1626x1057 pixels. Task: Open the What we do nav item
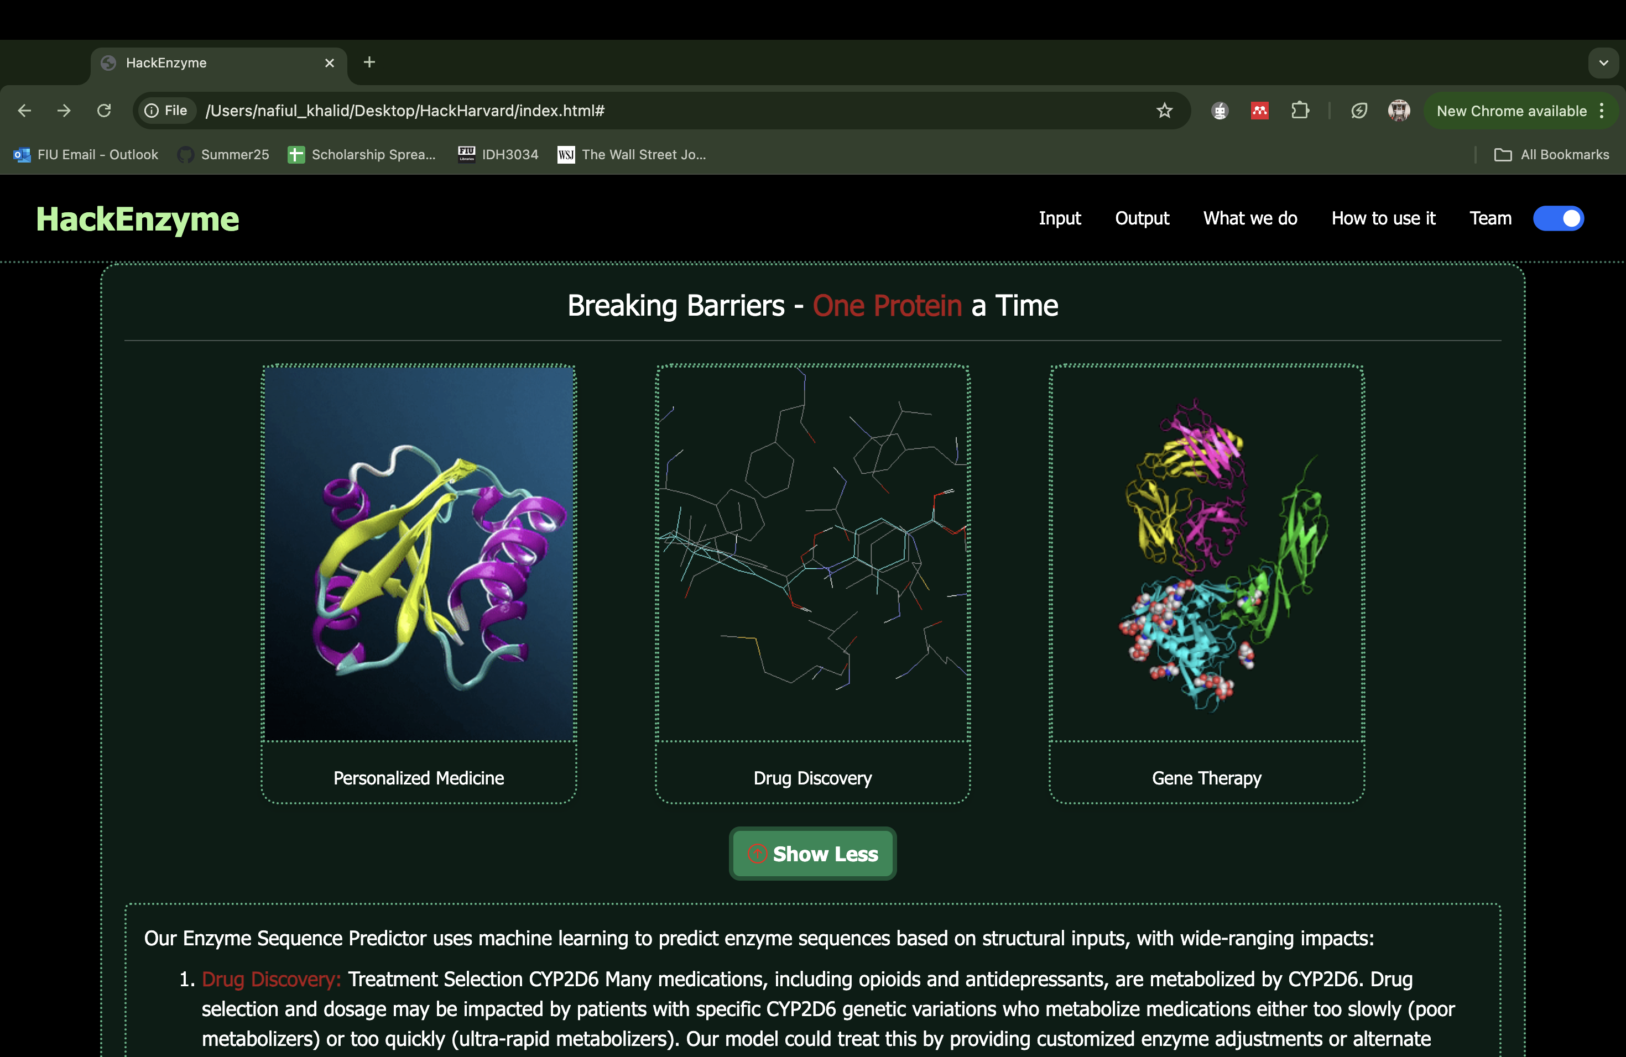(x=1249, y=218)
